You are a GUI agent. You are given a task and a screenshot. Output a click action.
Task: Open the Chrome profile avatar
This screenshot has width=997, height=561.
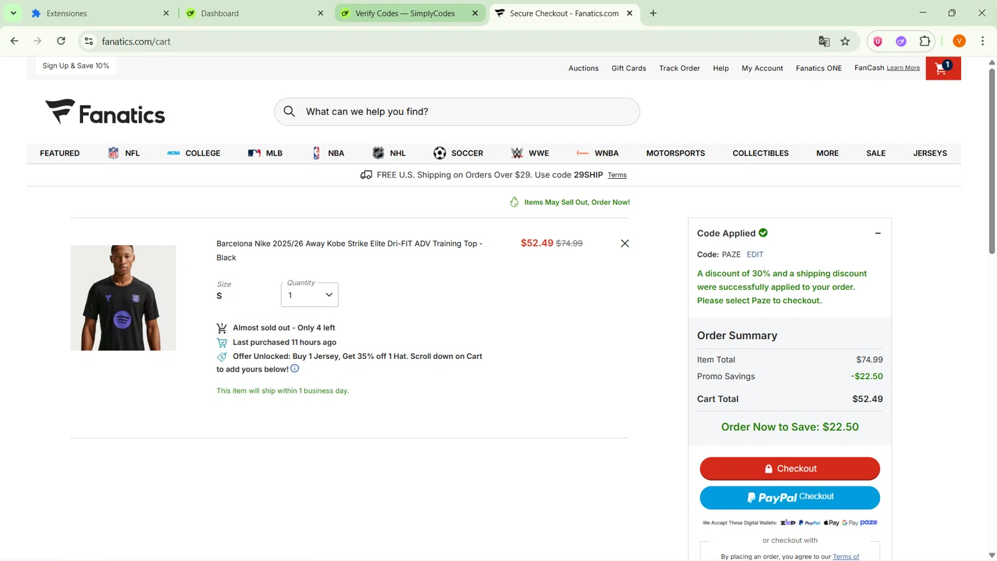[x=959, y=41]
